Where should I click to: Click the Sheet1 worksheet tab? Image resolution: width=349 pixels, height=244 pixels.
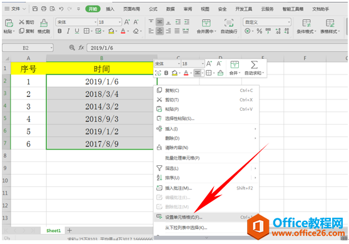click(x=53, y=231)
